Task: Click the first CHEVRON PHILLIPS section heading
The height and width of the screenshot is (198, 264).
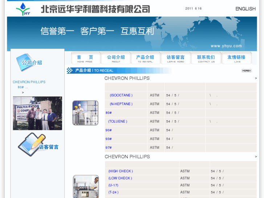Action: [x=127, y=78]
